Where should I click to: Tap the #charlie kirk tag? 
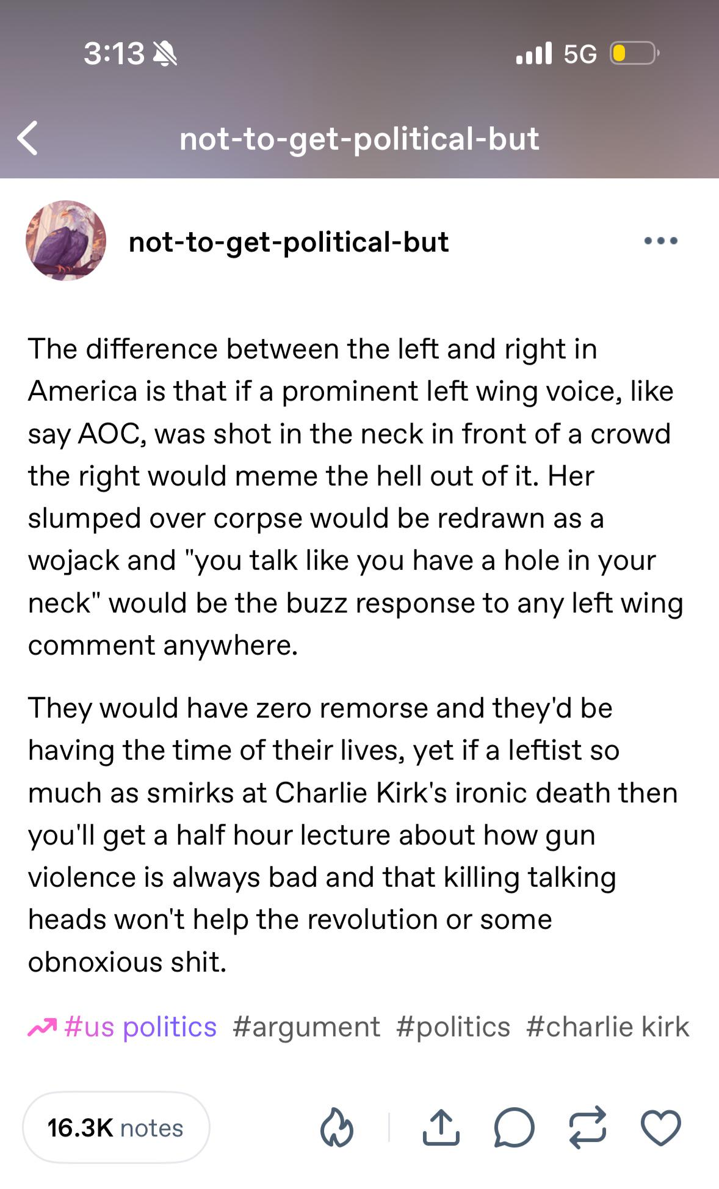pos(608,1027)
